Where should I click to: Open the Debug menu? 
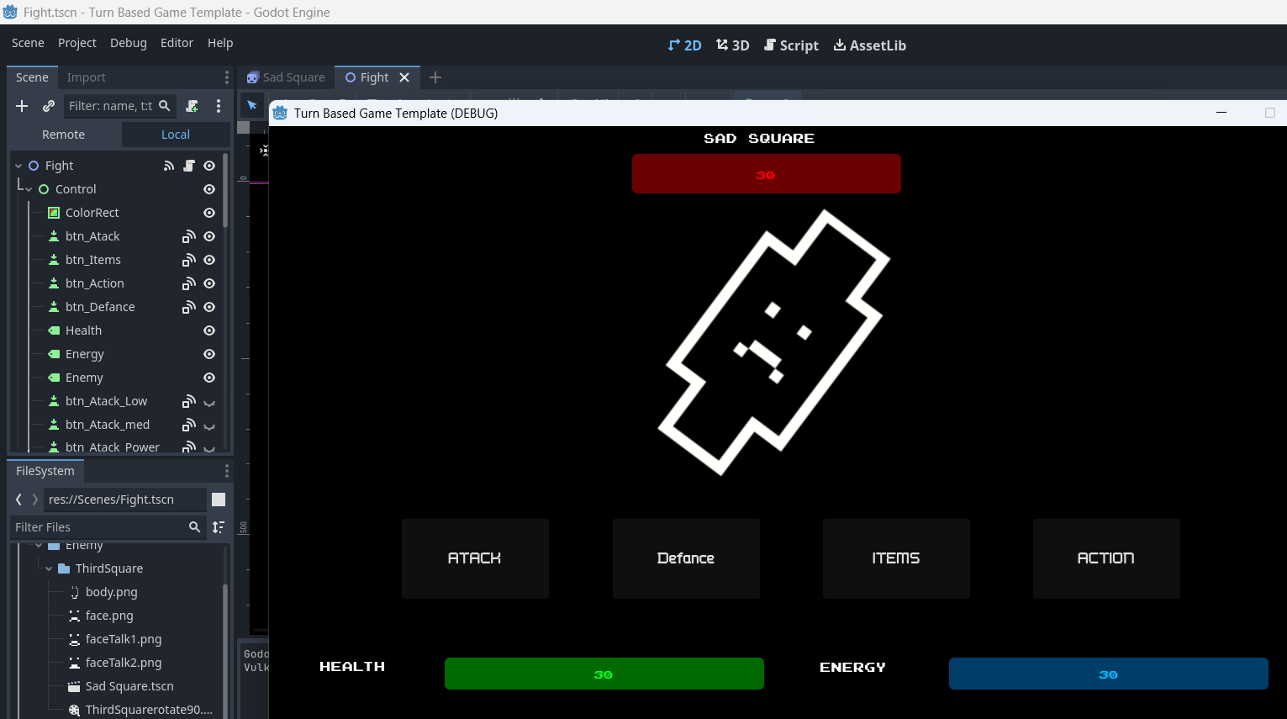[x=129, y=43]
